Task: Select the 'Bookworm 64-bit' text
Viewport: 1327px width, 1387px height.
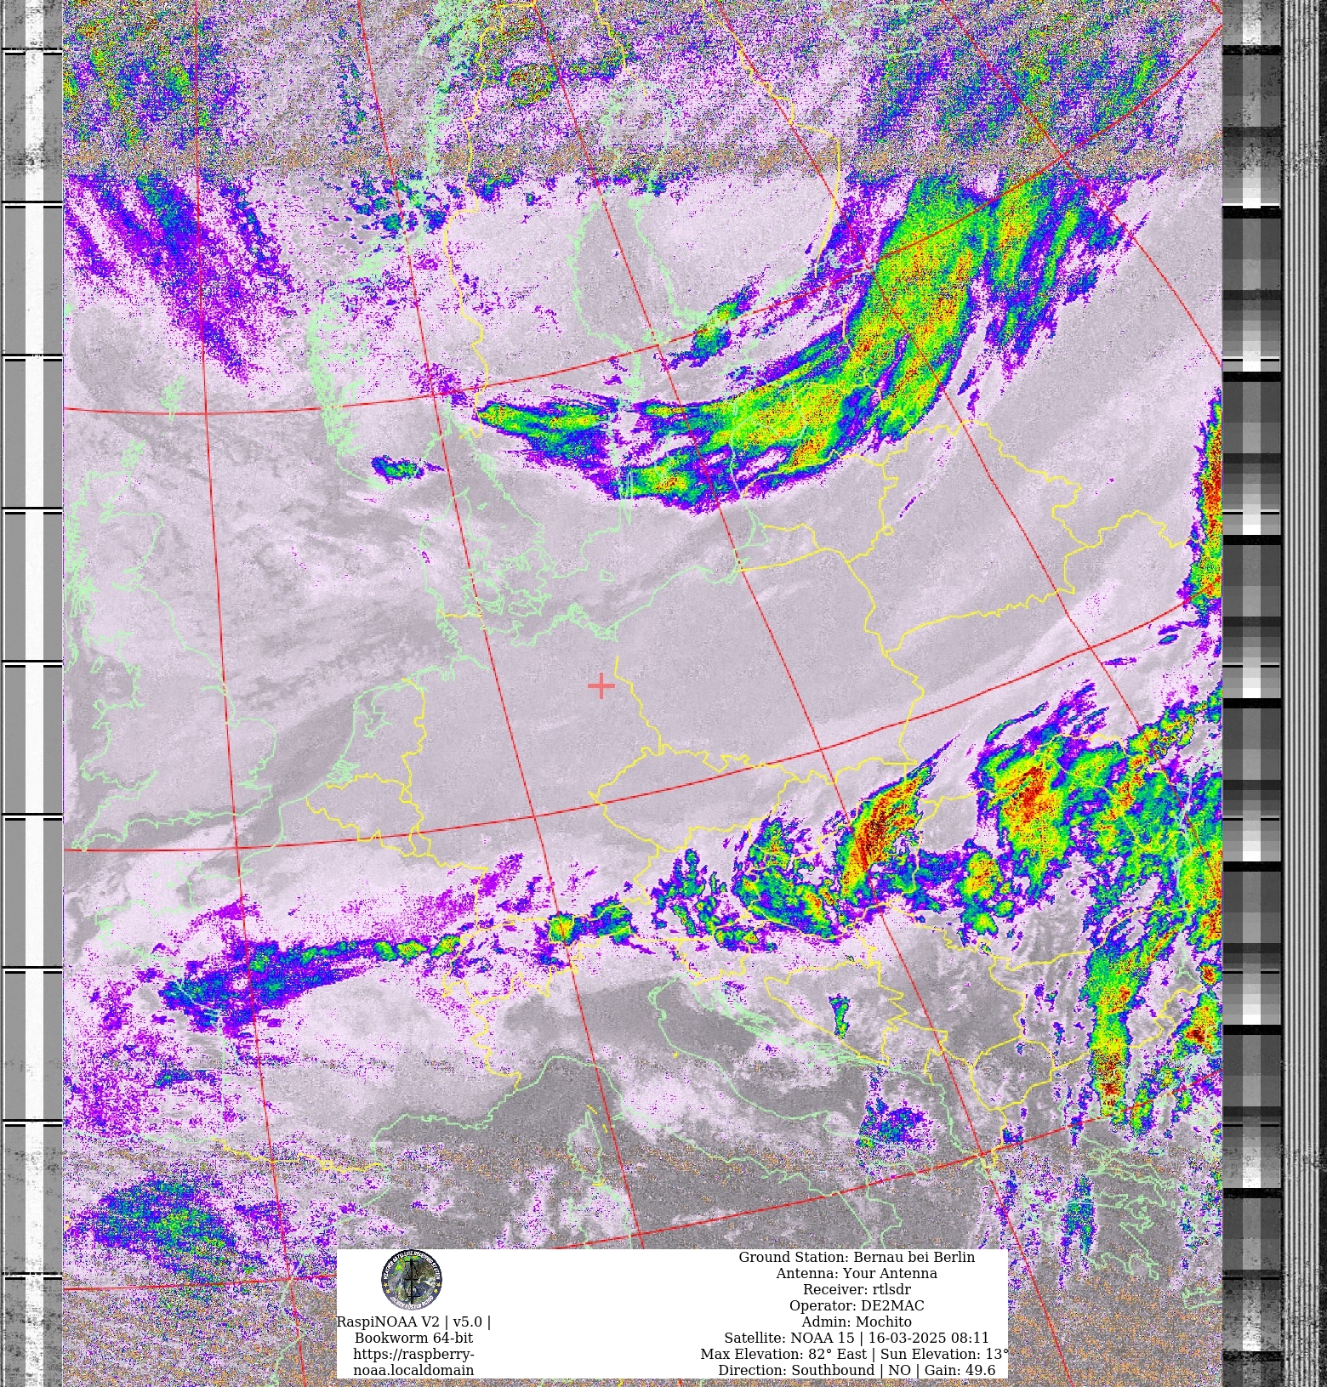Action: point(413,1338)
